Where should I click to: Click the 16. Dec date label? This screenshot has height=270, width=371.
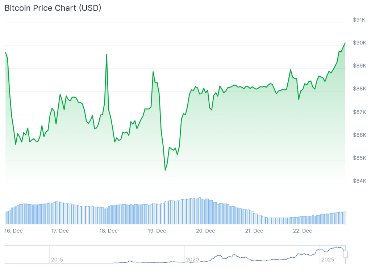tap(13, 231)
